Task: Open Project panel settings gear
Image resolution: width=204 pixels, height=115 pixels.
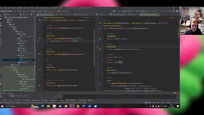Action: coord(31,14)
